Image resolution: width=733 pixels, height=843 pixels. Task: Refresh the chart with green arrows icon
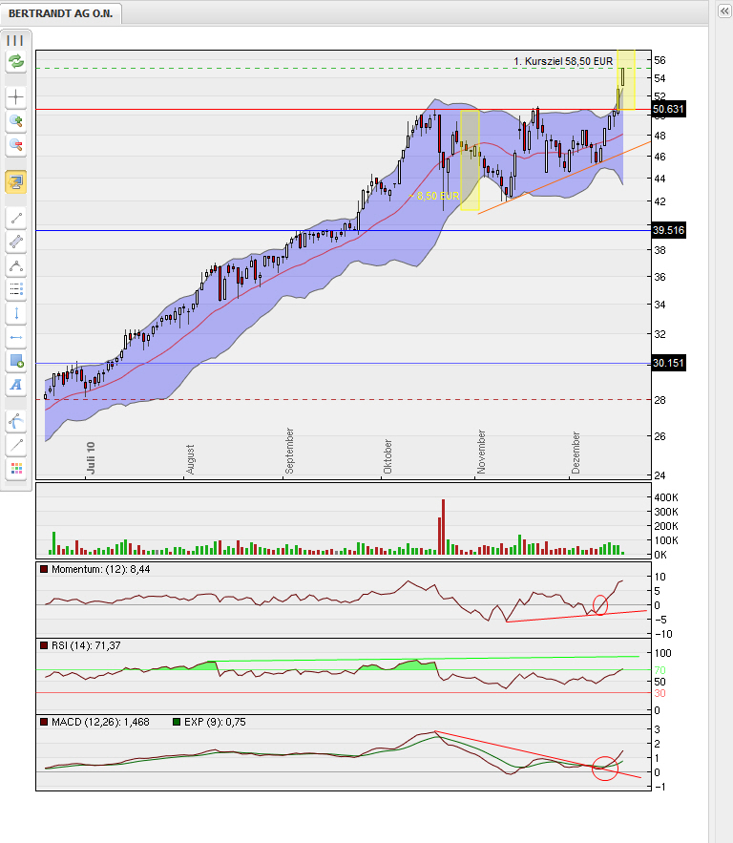[16, 61]
